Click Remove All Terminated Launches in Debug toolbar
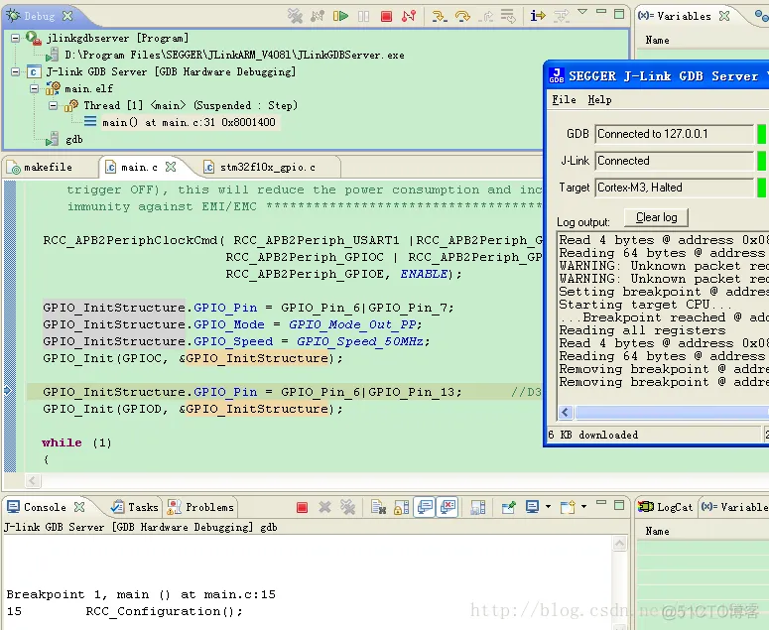 pos(295,16)
